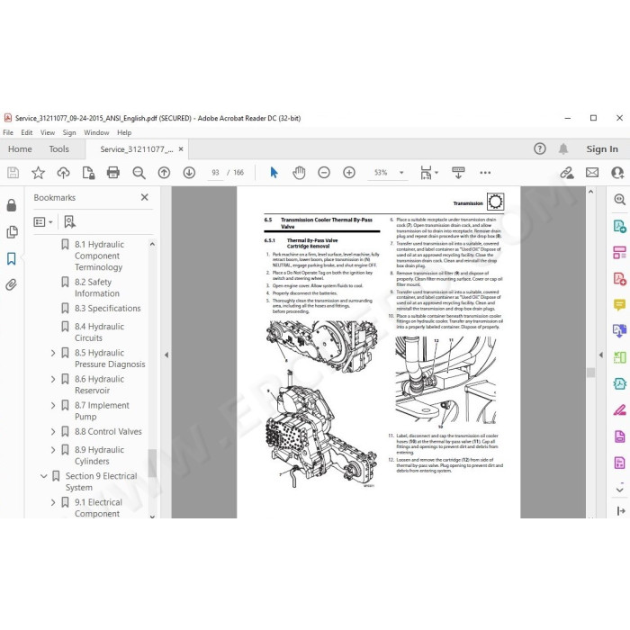
Task: Open Fill & Sign tool in right pane
Action: tap(619, 409)
